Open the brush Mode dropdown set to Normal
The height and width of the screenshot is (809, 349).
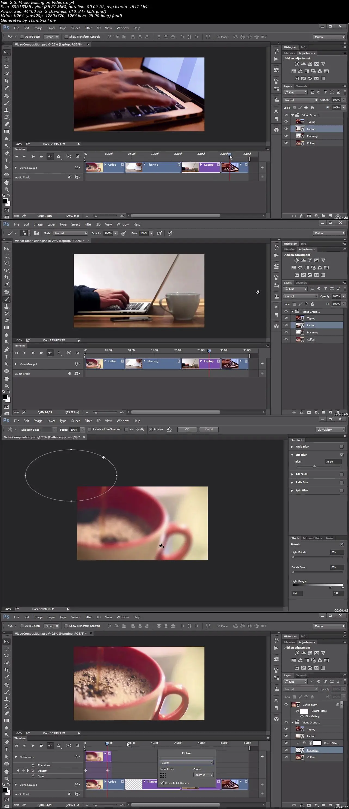point(70,233)
